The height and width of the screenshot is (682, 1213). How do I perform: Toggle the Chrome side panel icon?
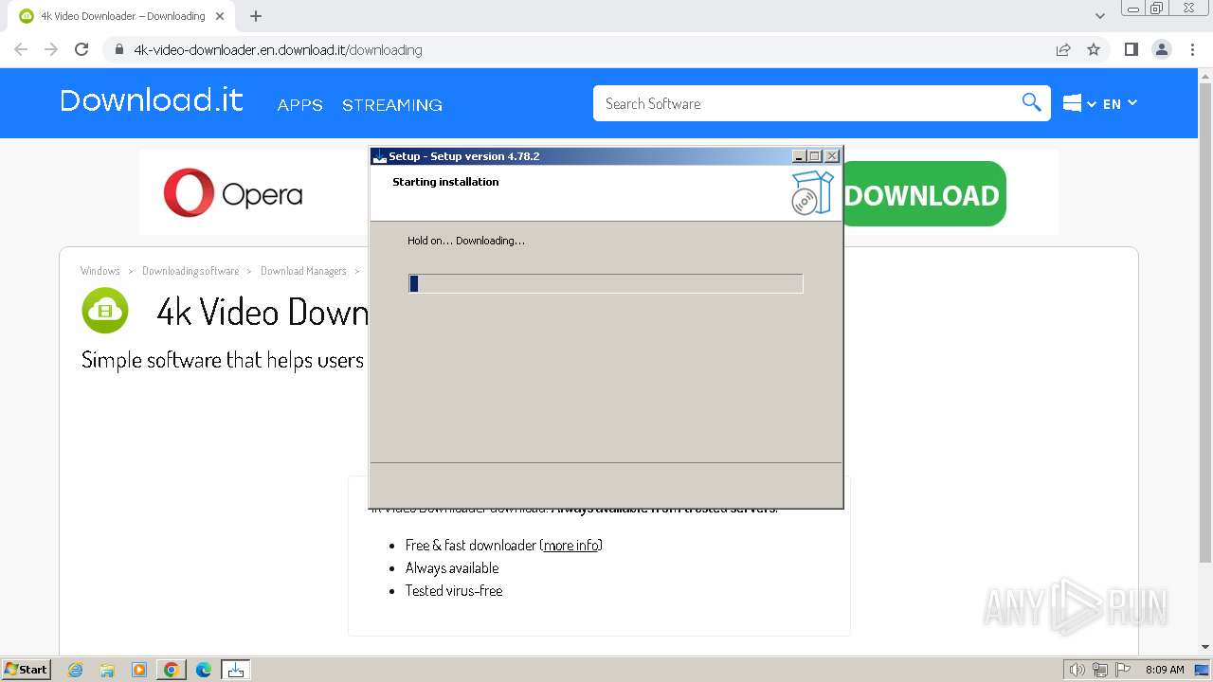point(1131,49)
